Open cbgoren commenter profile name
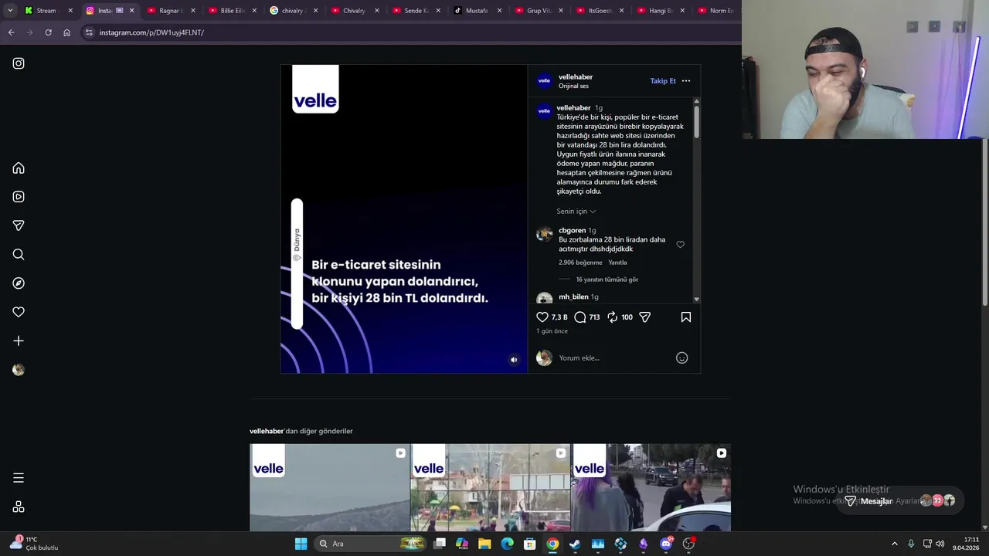989x556 pixels. (573, 230)
